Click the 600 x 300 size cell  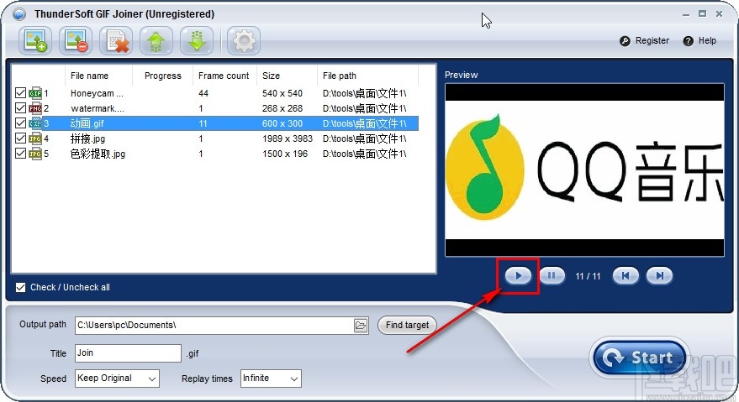tap(282, 123)
